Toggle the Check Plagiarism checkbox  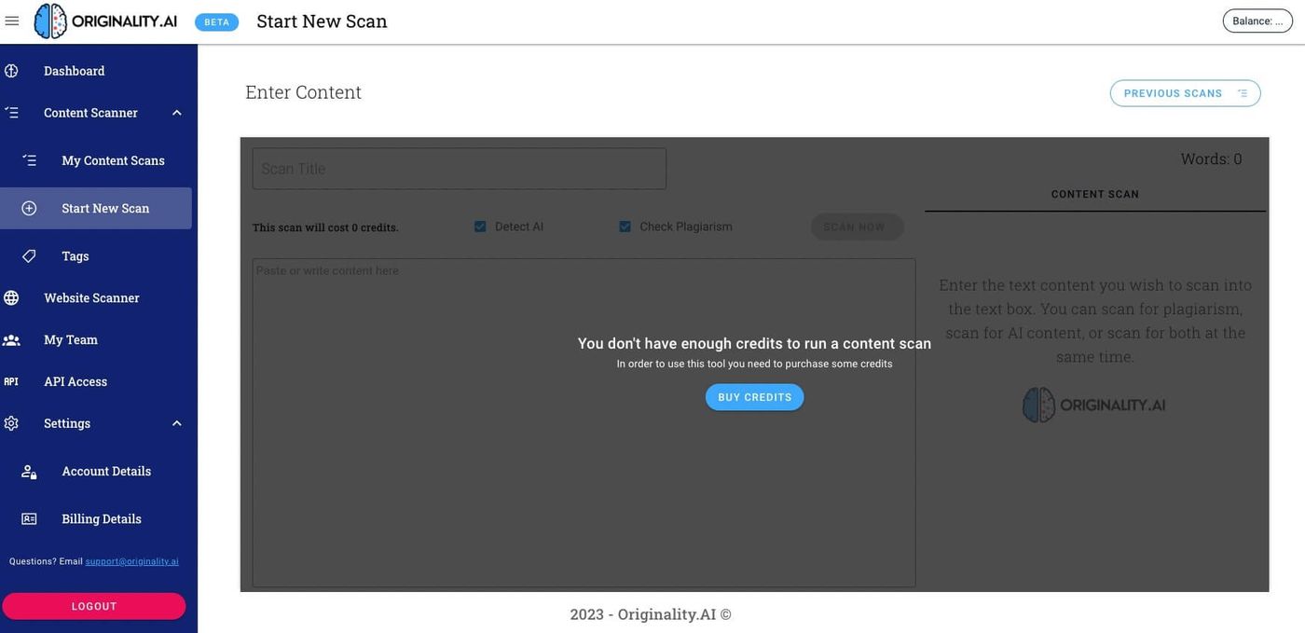(x=625, y=227)
